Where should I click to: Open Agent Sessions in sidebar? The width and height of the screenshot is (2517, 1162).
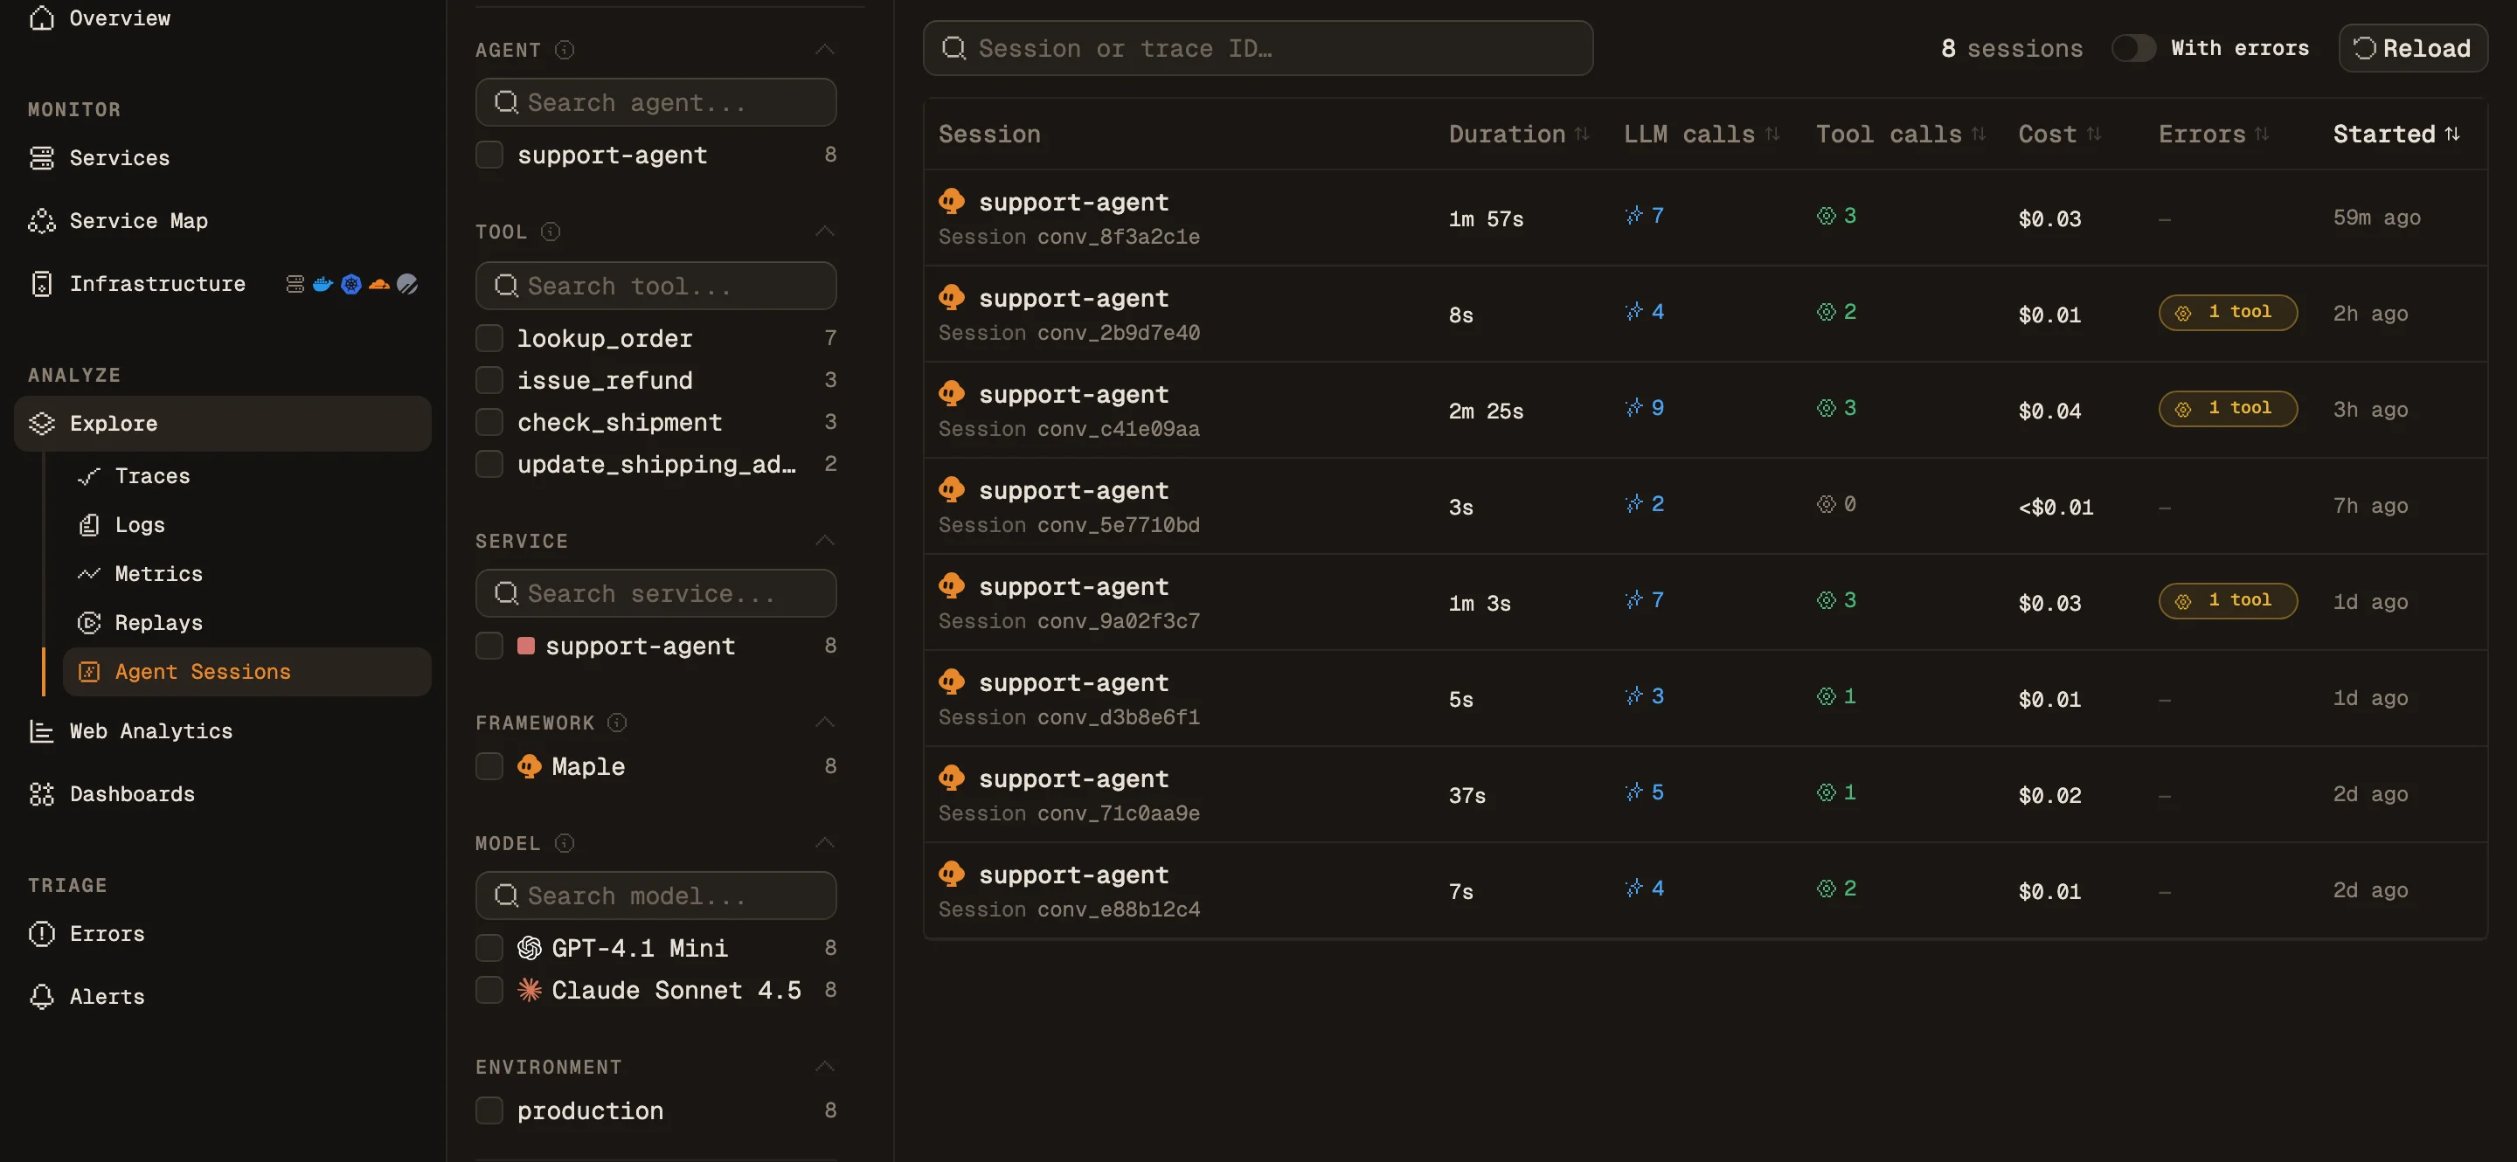(x=247, y=672)
